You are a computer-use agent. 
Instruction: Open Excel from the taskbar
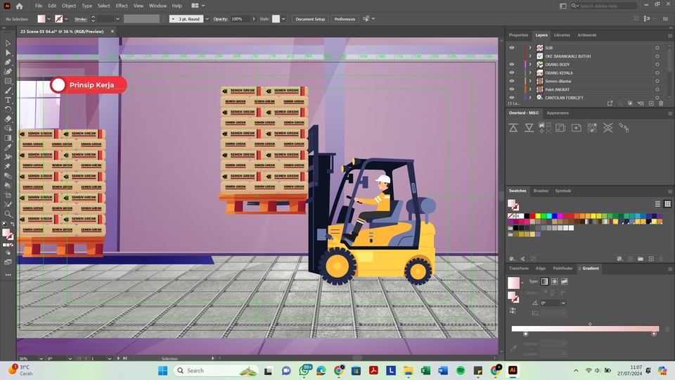pos(426,371)
